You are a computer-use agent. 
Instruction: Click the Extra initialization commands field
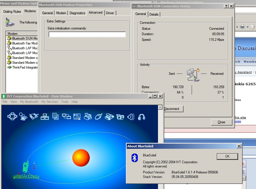[87, 34]
